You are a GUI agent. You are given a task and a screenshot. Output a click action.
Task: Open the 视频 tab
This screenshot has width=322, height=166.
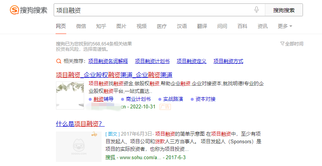click(142, 26)
